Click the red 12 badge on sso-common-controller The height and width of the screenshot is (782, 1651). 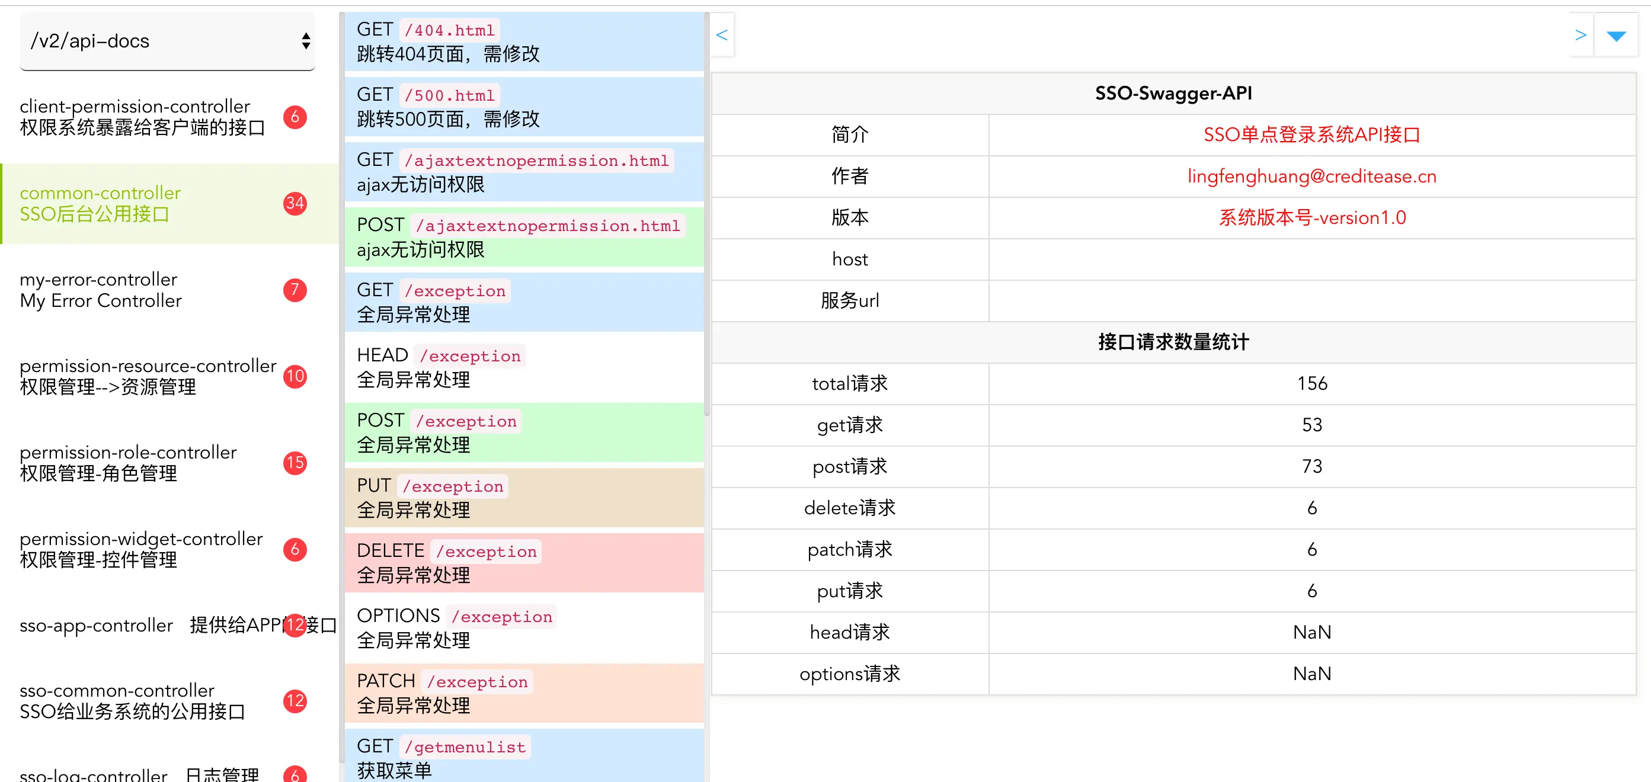tap(295, 701)
